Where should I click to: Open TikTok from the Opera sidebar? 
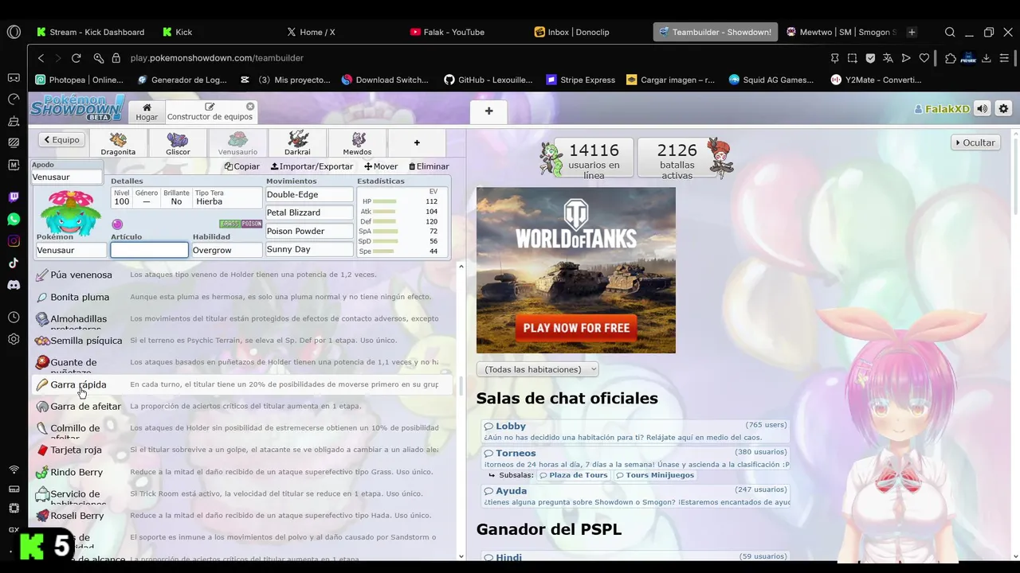pos(14,263)
